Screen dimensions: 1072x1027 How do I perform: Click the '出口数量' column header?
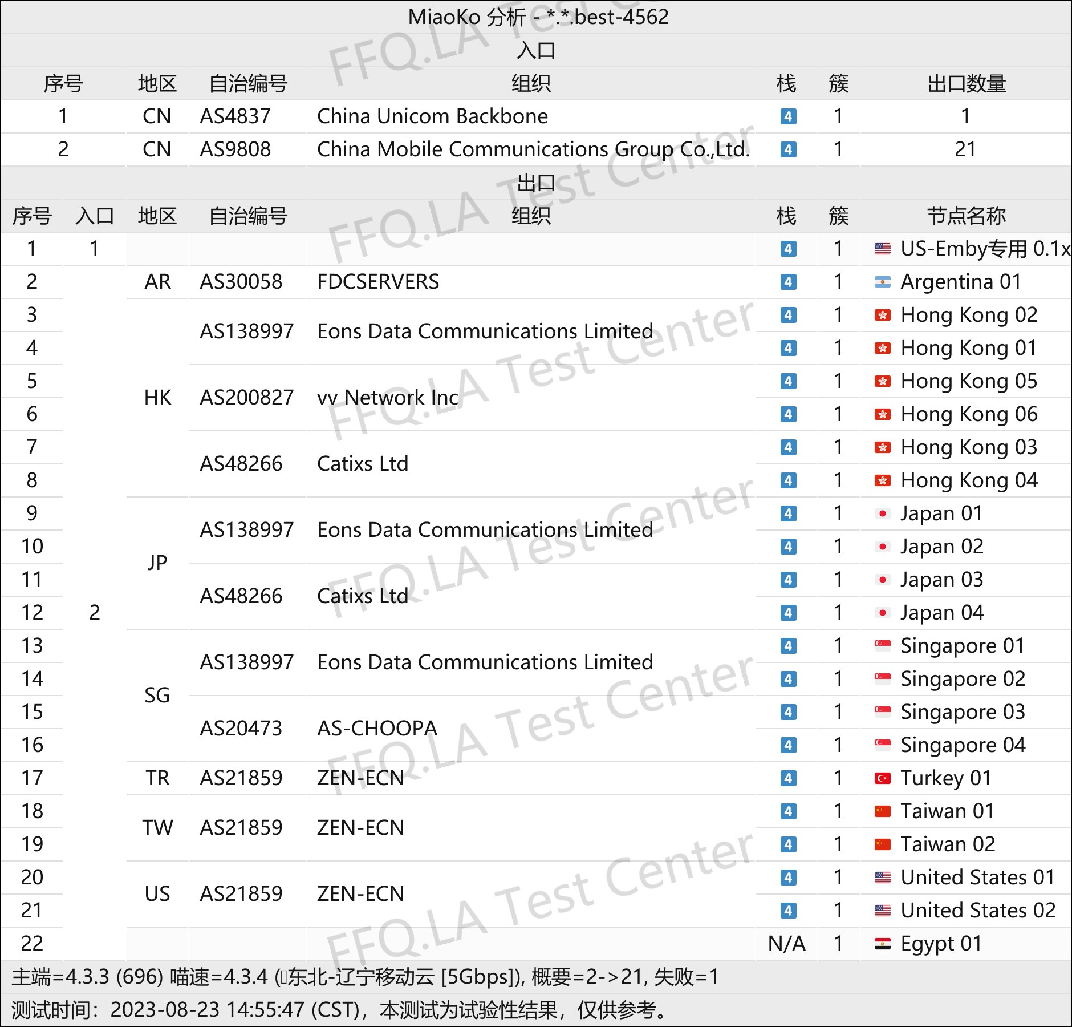click(966, 83)
